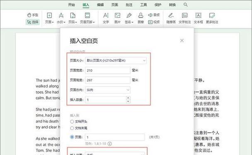Switch to the 批注 (Annotate) tab
The width and height of the screenshot is (252, 155).
point(129,5)
